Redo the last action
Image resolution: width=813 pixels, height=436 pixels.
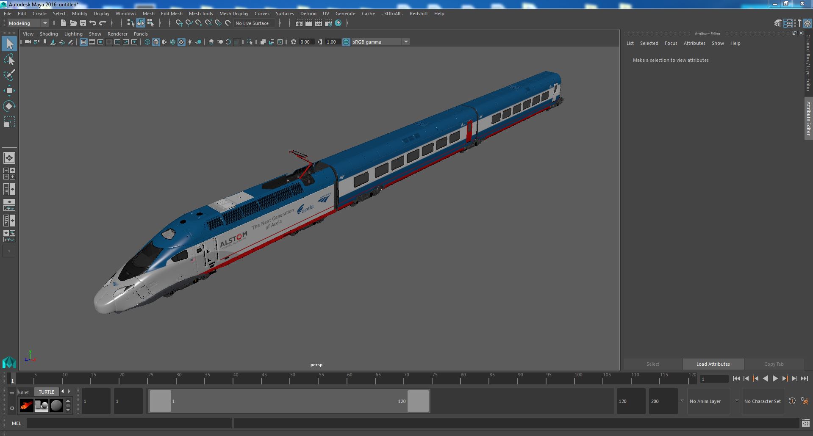[x=103, y=23]
